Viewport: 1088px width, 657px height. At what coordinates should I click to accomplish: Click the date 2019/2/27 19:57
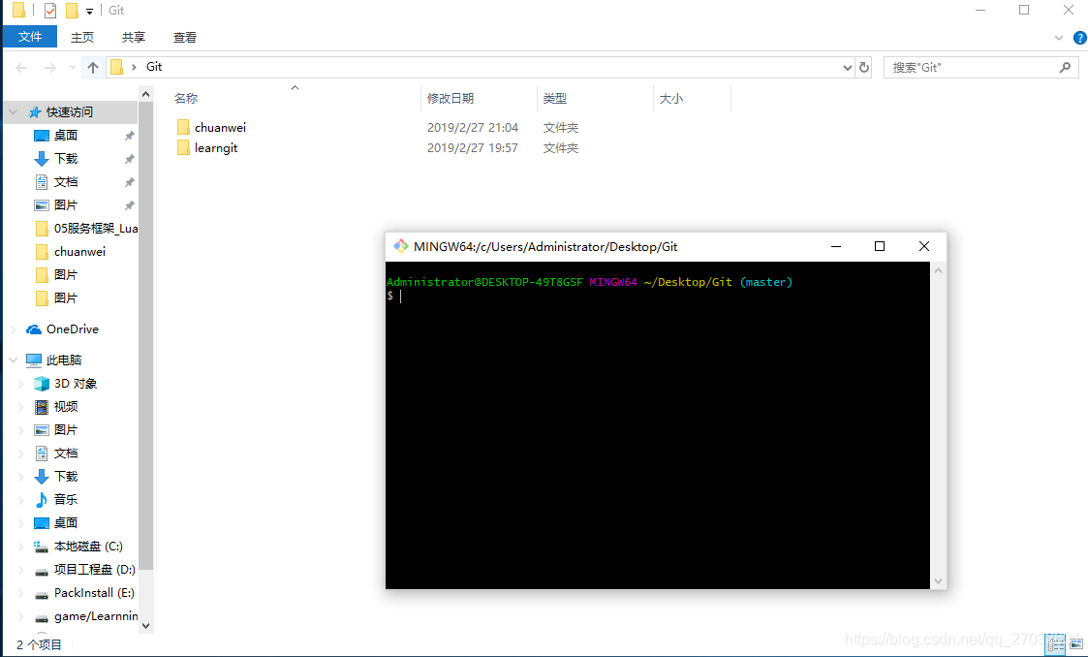pyautogui.click(x=473, y=147)
